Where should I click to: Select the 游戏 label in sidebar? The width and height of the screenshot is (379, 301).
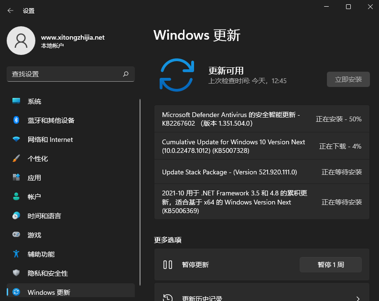click(34, 235)
